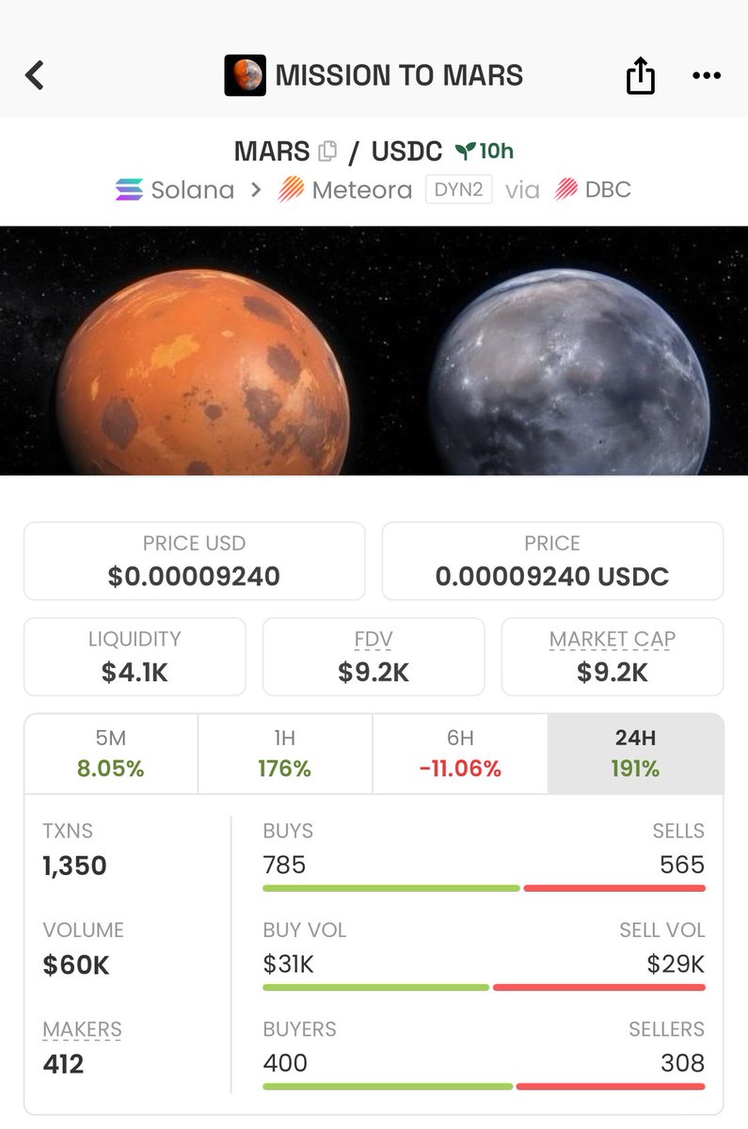Viewport: 748px width, 1129px height.
Task: Select the 5M timeframe tab
Action: [x=111, y=754]
